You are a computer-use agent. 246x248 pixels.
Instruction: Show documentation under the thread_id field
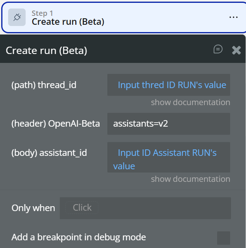[x=190, y=102]
